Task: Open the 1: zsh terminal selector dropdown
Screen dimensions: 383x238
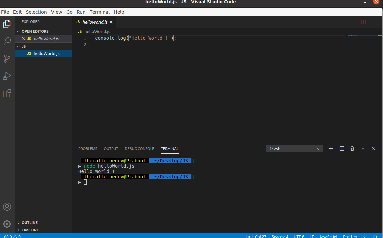Action: [x=295, y=149]
